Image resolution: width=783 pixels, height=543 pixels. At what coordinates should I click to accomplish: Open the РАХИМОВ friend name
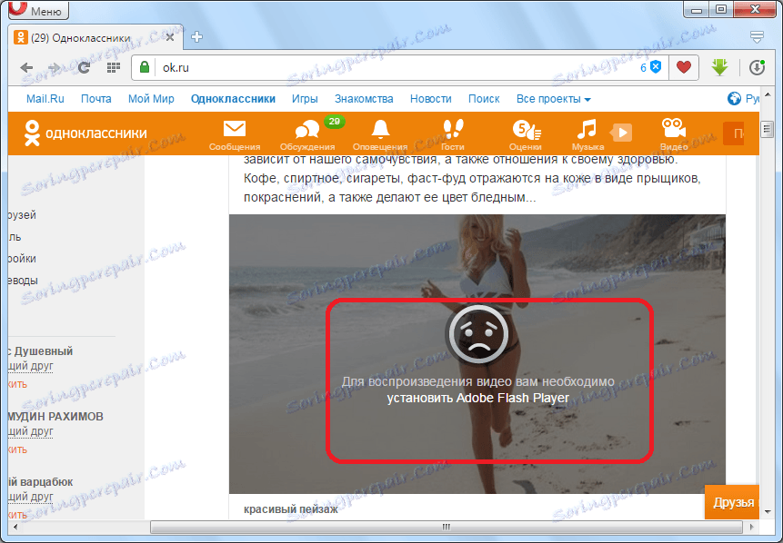(56, 417)
